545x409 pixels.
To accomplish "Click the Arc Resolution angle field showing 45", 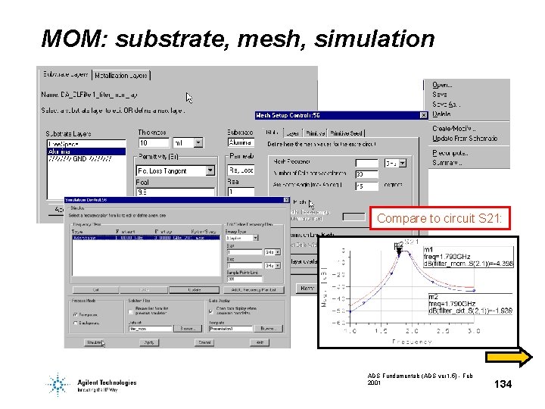I will 366,186.
